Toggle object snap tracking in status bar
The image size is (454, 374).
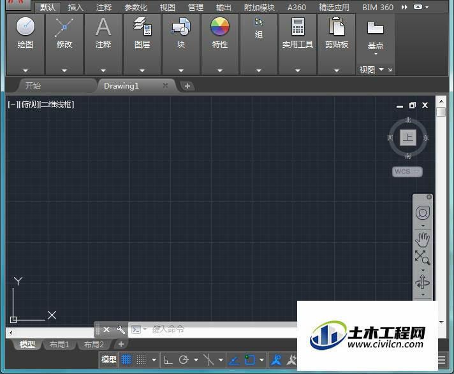tap(234, 360)
